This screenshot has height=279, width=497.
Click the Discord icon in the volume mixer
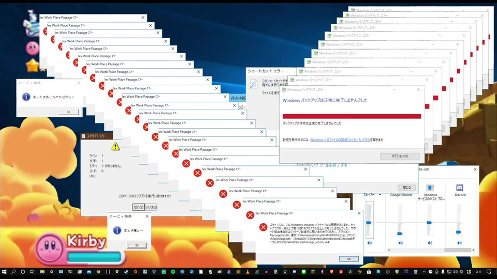460,188
